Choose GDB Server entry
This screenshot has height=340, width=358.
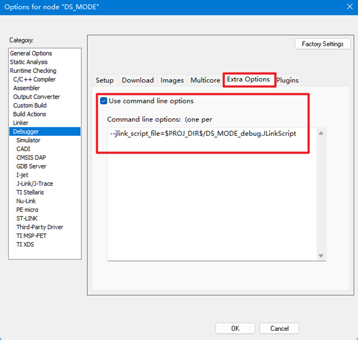coord(31,166)
